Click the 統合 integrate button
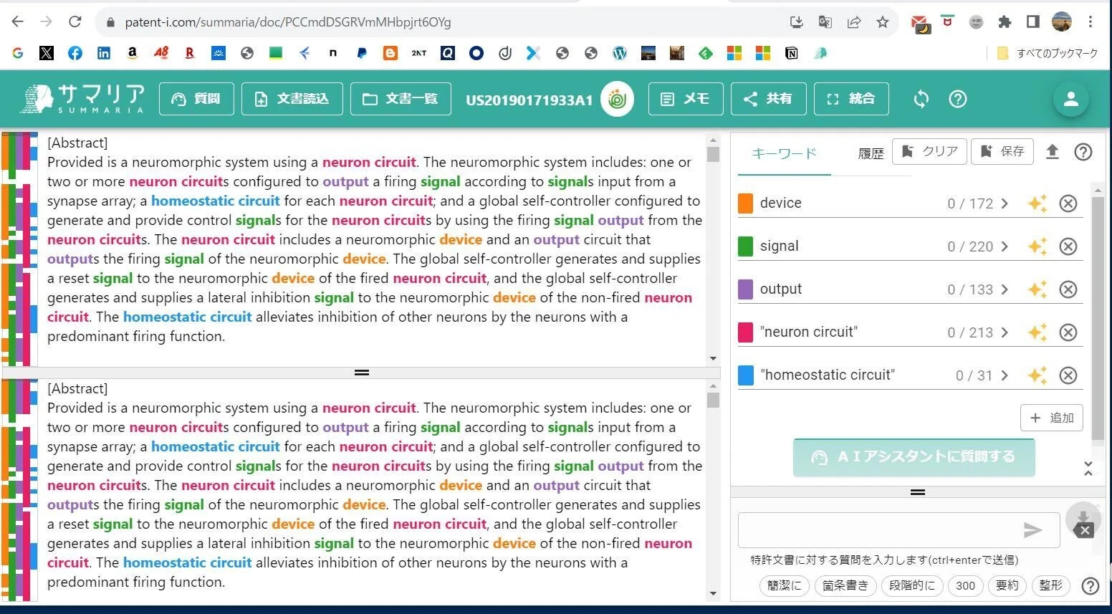Screen dimensions: 1112x614 (851, 99)
